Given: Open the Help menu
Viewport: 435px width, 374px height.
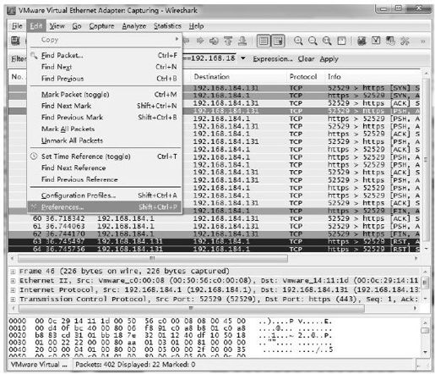Looking at the screenshot, I should coord(196,26).
